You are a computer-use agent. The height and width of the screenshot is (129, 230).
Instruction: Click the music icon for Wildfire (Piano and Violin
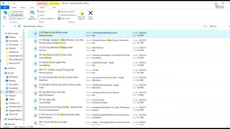[35, 86]
